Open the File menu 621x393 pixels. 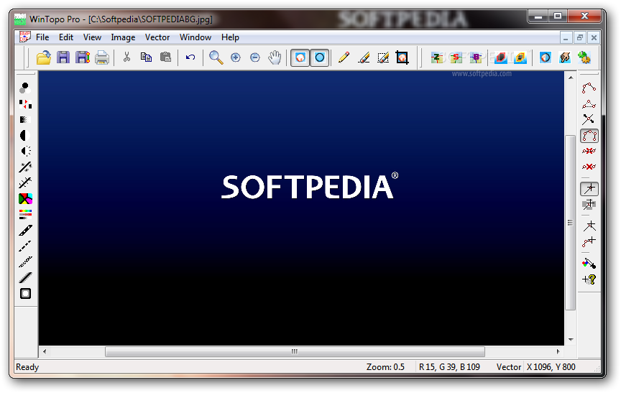[x=42, y=37]
